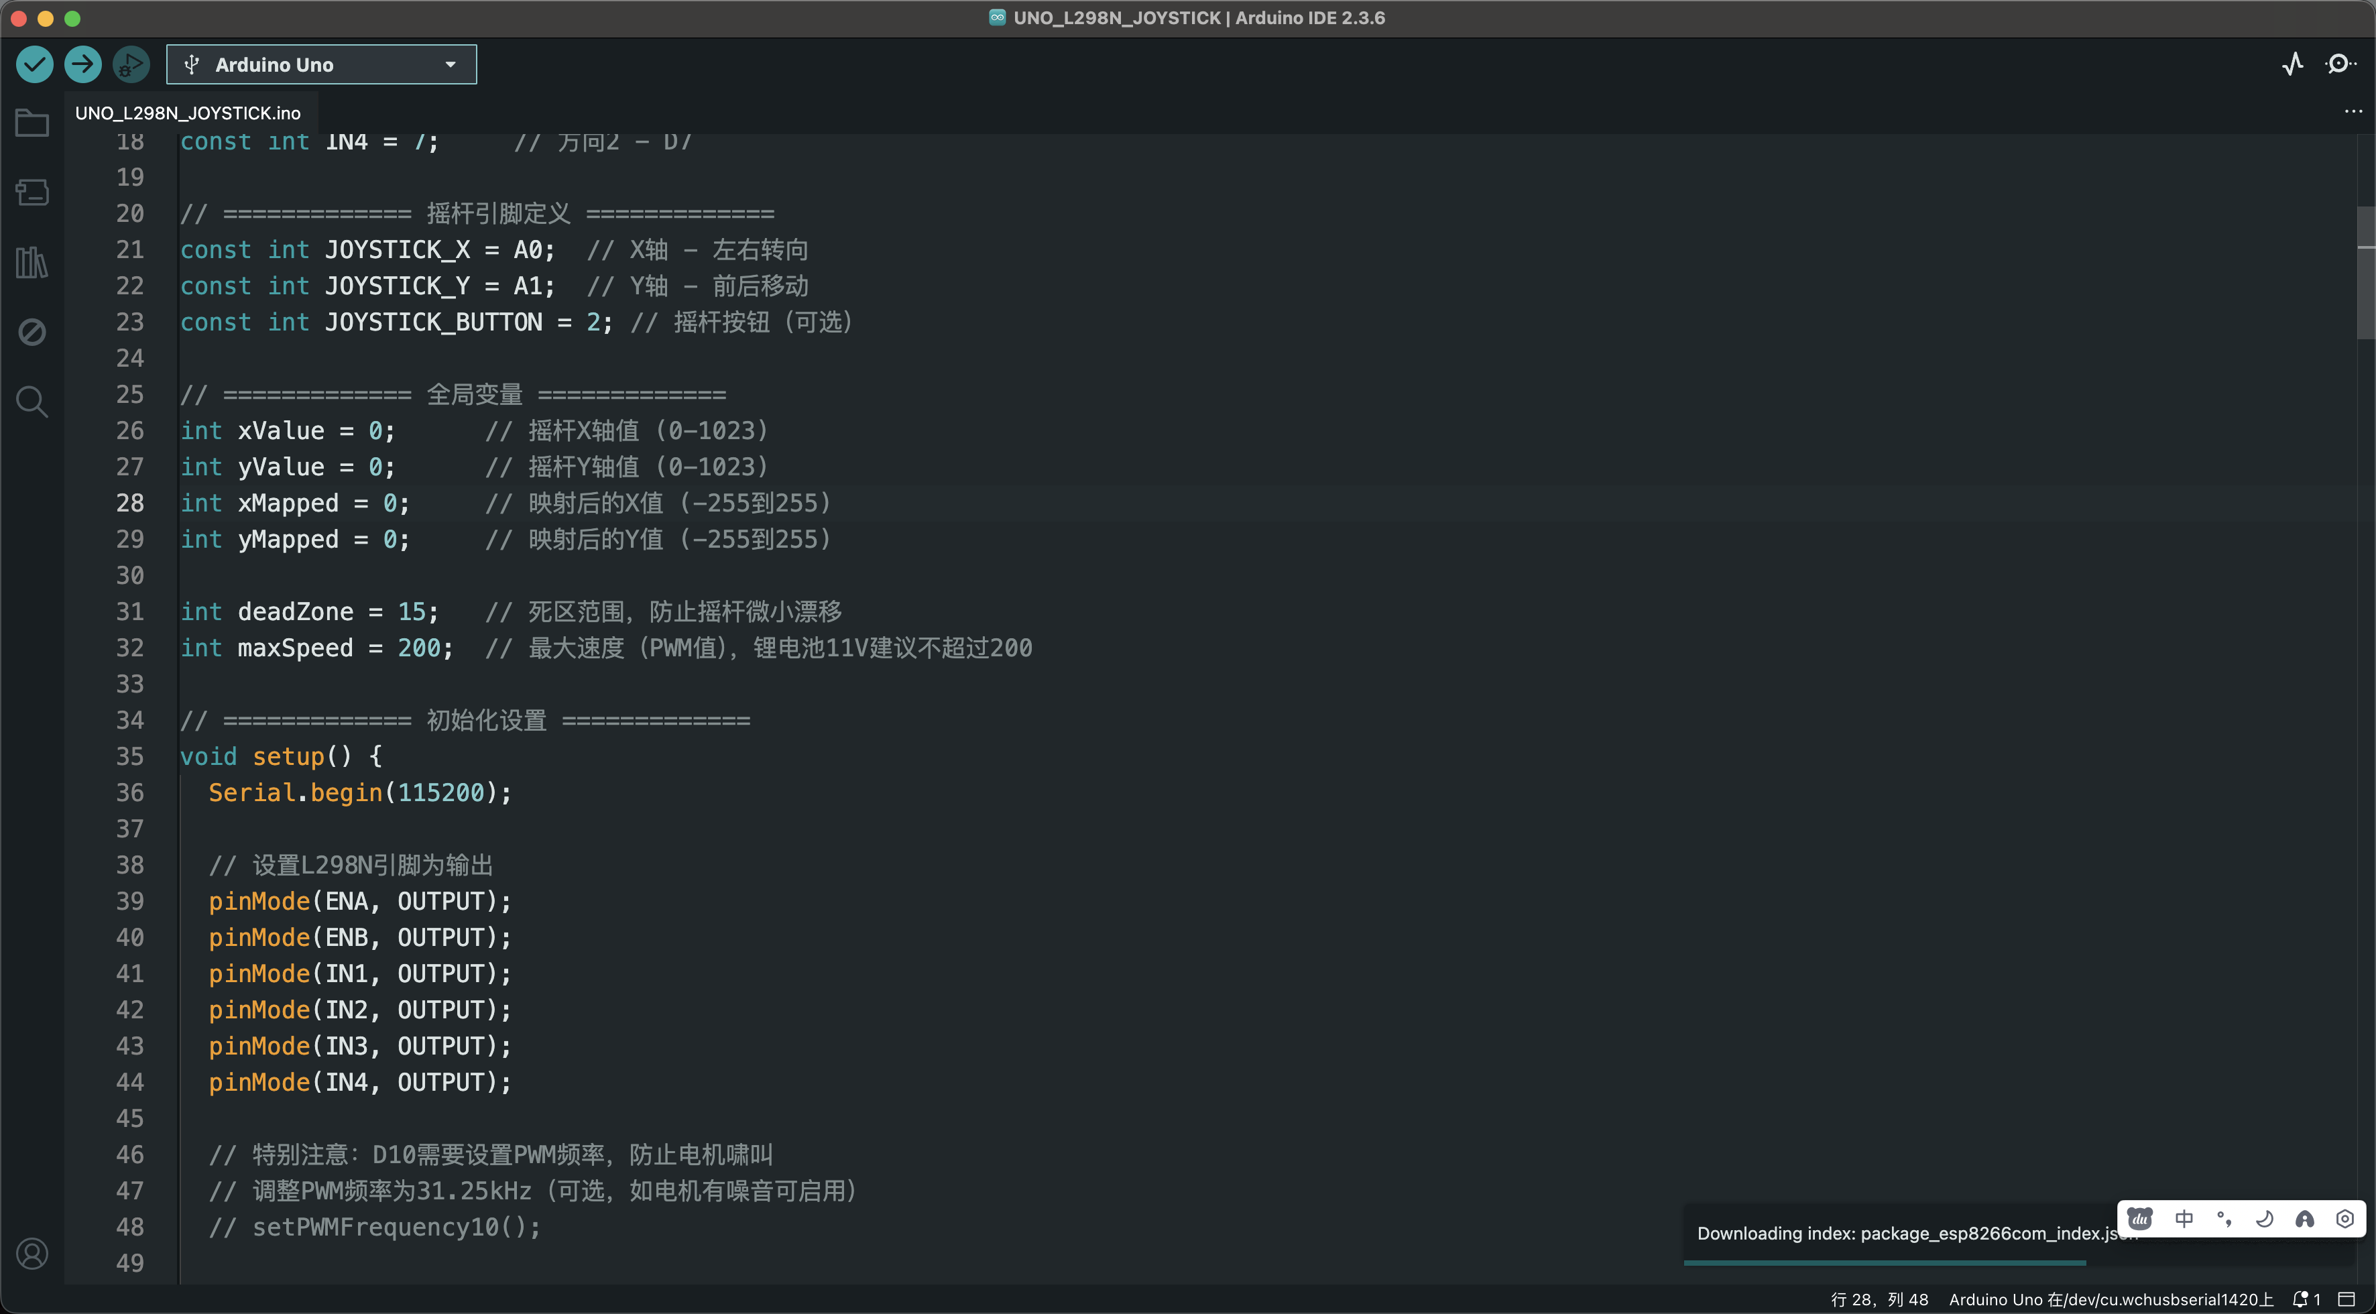Expand the Arduino Uno board selector dropdown
Image resolution: width=2376 pixels, height=1314 pixels.
click(321, 64)
